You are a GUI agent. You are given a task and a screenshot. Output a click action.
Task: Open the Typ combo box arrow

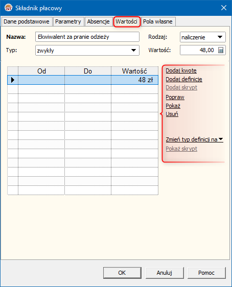(134, 50)
